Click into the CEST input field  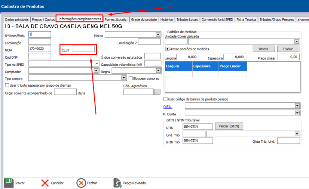click(x=83, y=49)
